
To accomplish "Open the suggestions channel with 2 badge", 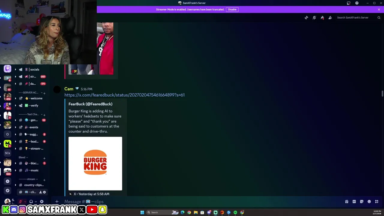I will click(32, 135).
